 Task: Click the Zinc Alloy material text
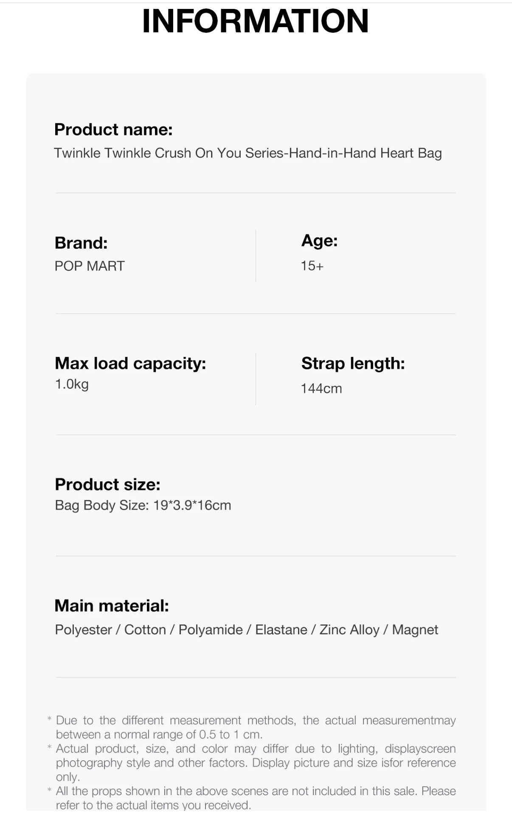[x=349, y=630]
